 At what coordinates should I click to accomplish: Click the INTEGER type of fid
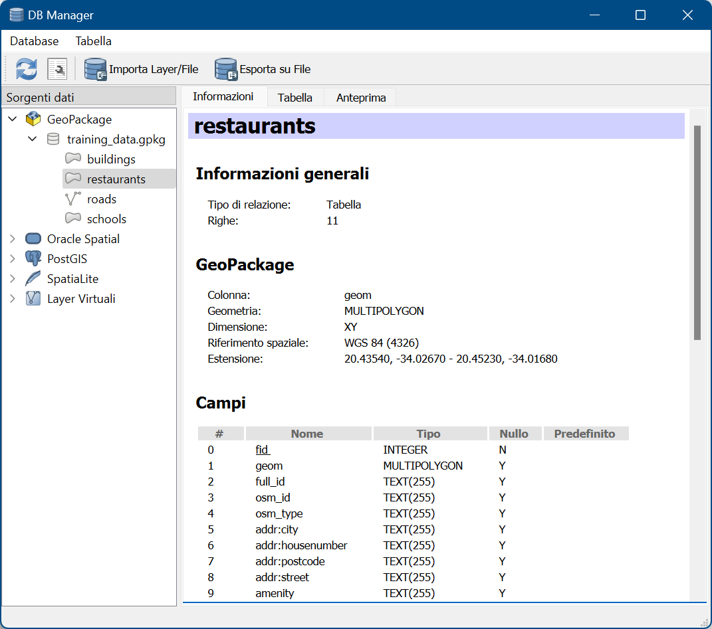[405, 450]
